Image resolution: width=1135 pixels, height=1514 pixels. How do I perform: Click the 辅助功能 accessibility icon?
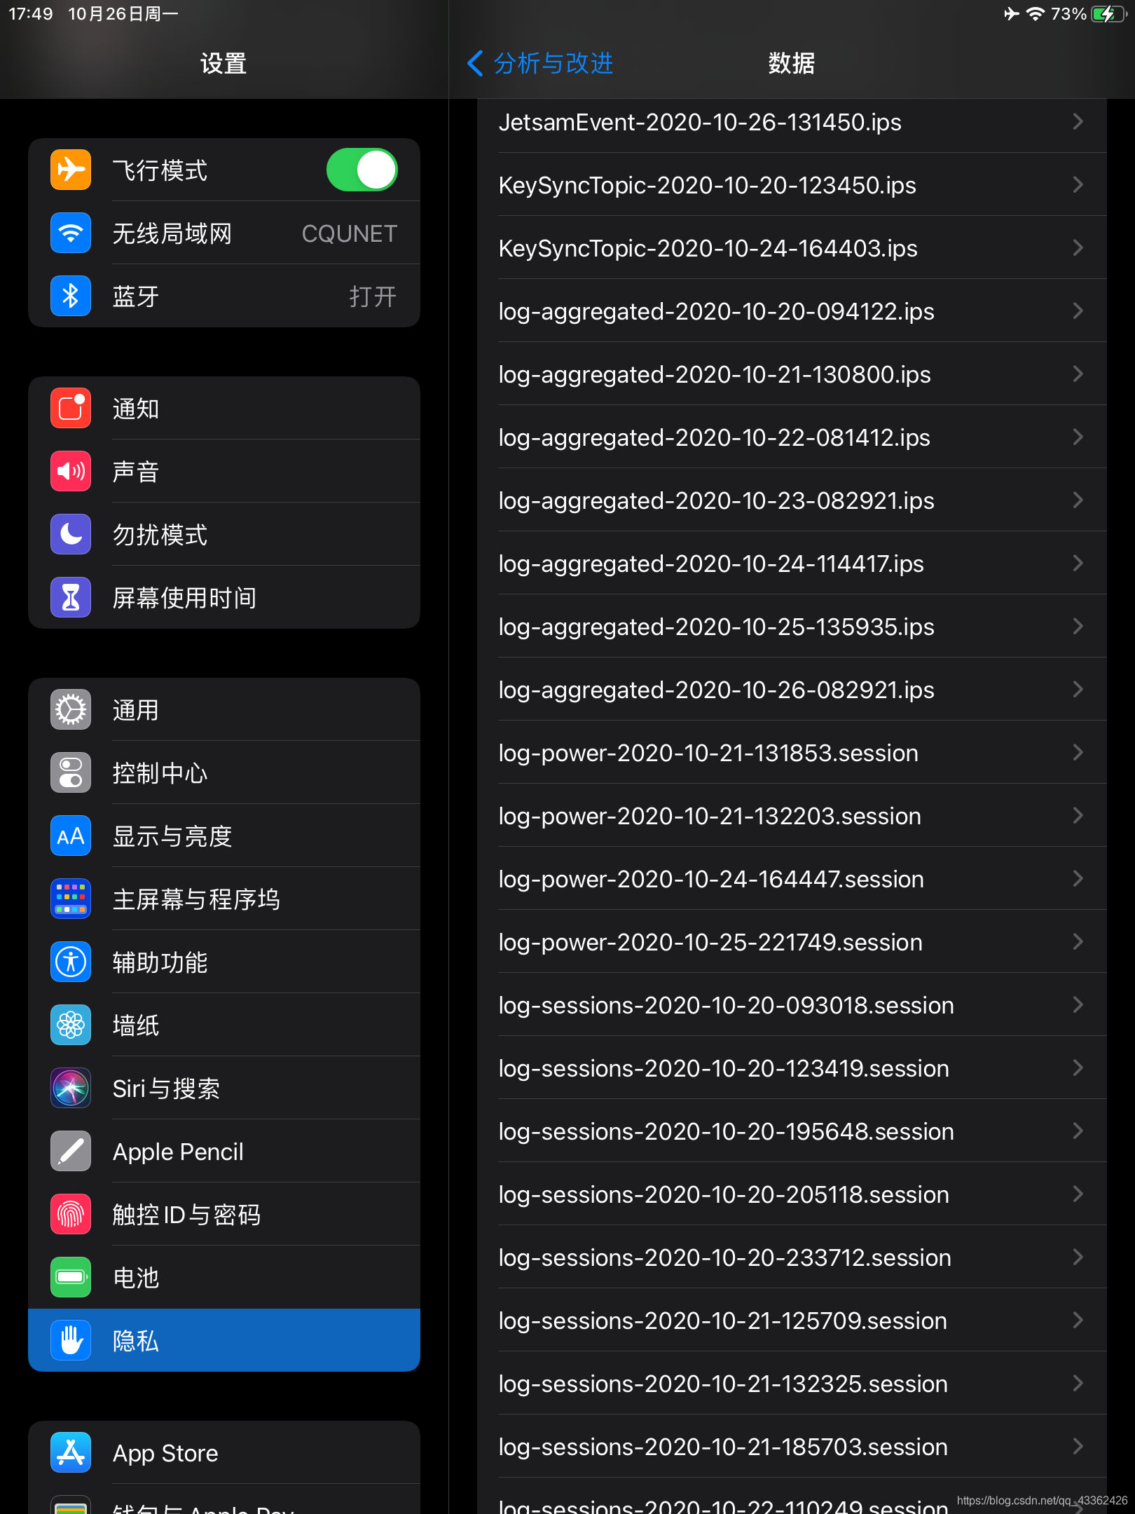(70, 962)
